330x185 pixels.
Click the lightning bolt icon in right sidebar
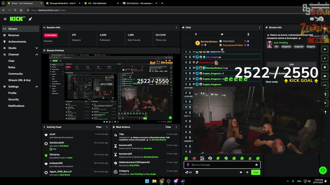click(325, 58)
